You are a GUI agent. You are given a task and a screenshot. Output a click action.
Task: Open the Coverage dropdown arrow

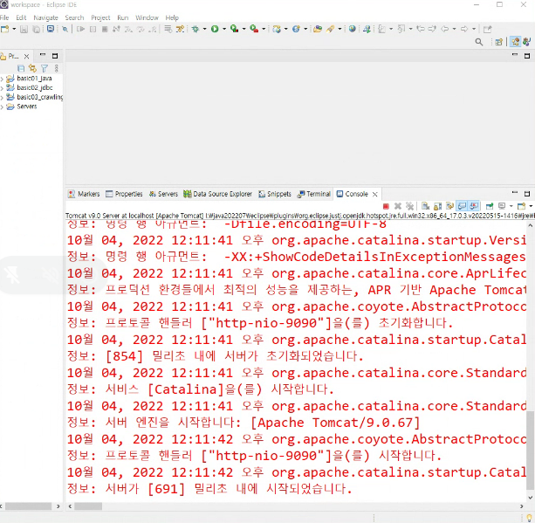pos(243,29)
